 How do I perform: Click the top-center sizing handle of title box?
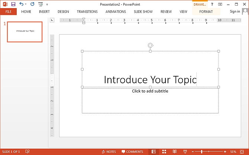coord(150,51)
